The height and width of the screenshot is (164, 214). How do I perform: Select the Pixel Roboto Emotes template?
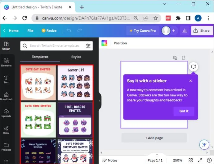click(x=75, y=120)
